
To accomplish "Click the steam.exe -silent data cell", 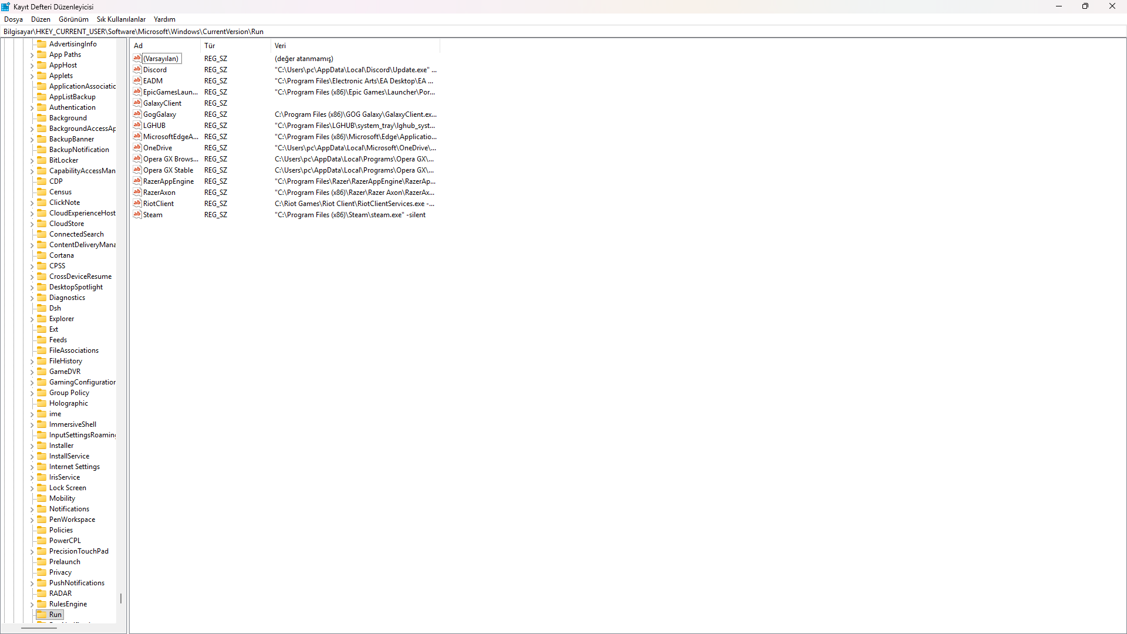I will click(350, 215).
